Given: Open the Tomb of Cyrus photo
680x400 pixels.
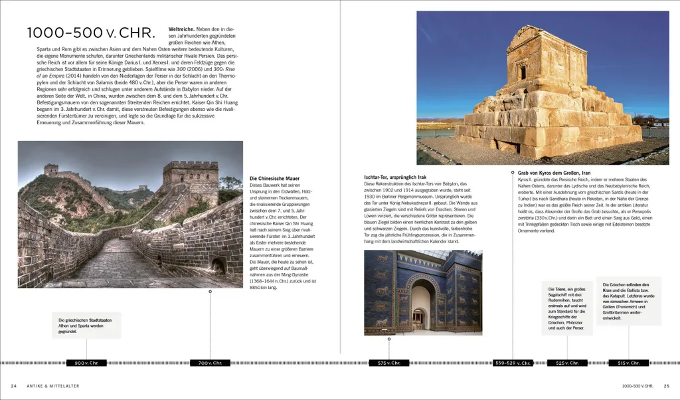Looking at the screenshot, I should pos(543,88).
